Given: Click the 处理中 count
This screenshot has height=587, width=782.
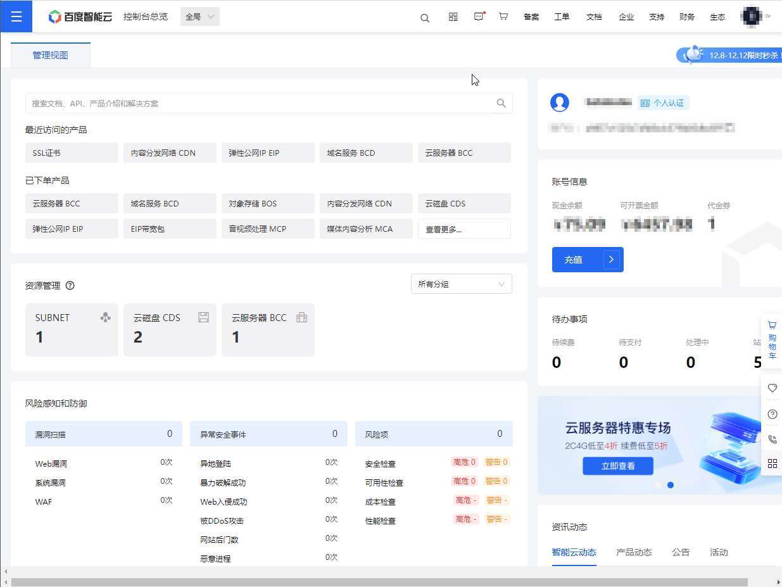Looking at the screenshot, I should [691, 362].
